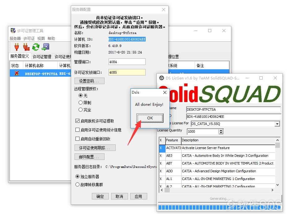287x214 pixels.
Task: Click the 备注 column header
Action: tap(212, 66)
